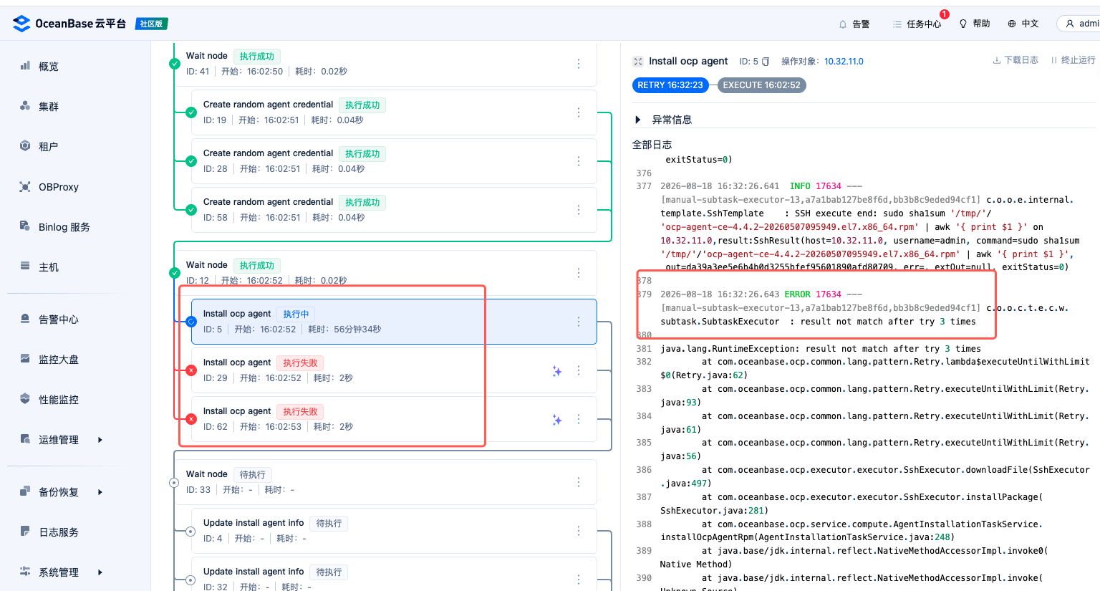The image size is (1100, 591).
Task: Click success status icon of Wait node ID 41
Action: 174,64
